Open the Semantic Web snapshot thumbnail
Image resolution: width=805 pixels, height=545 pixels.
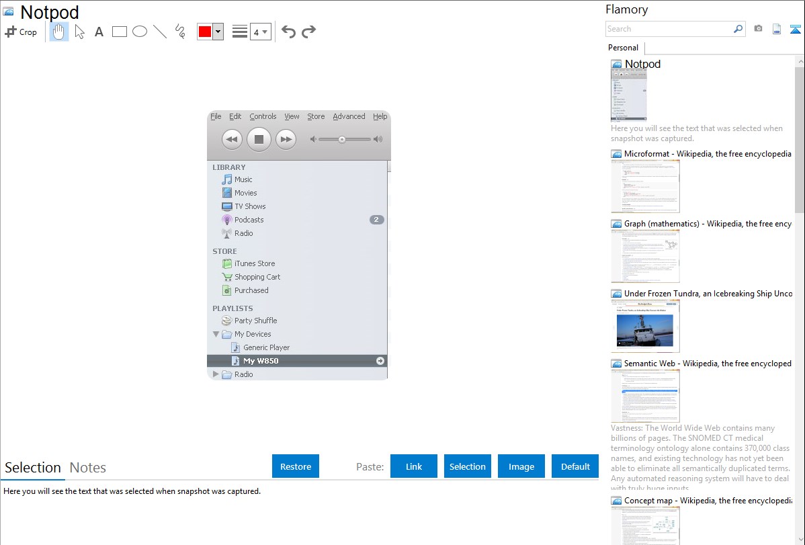tap(645, 396)
